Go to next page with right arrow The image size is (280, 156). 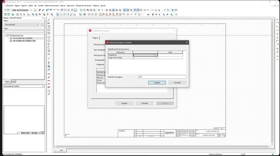(x=102, y=10)
